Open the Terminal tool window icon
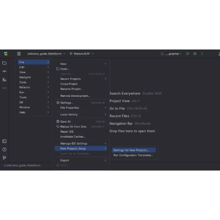The height and width of the screenshot is (220, 220). pyautogui.click(x=4, y=141)
